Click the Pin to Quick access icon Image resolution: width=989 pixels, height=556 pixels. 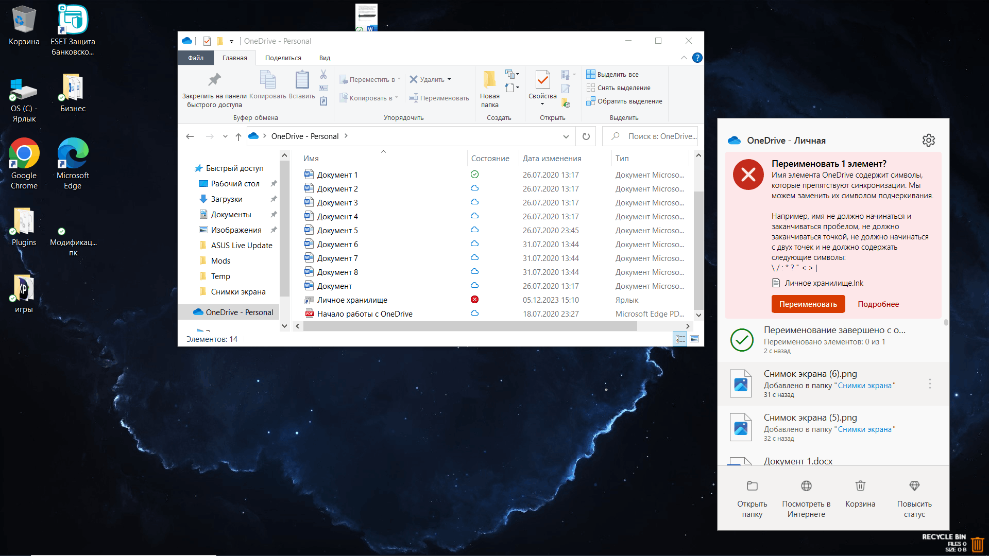(214, 80)
